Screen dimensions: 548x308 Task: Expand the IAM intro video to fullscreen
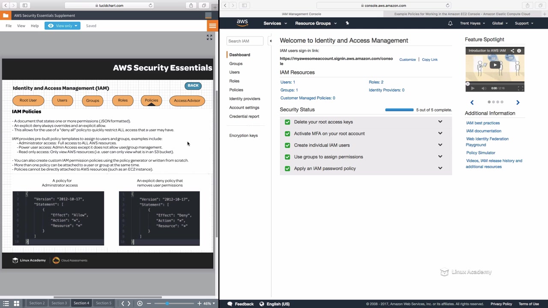point(520,88)
